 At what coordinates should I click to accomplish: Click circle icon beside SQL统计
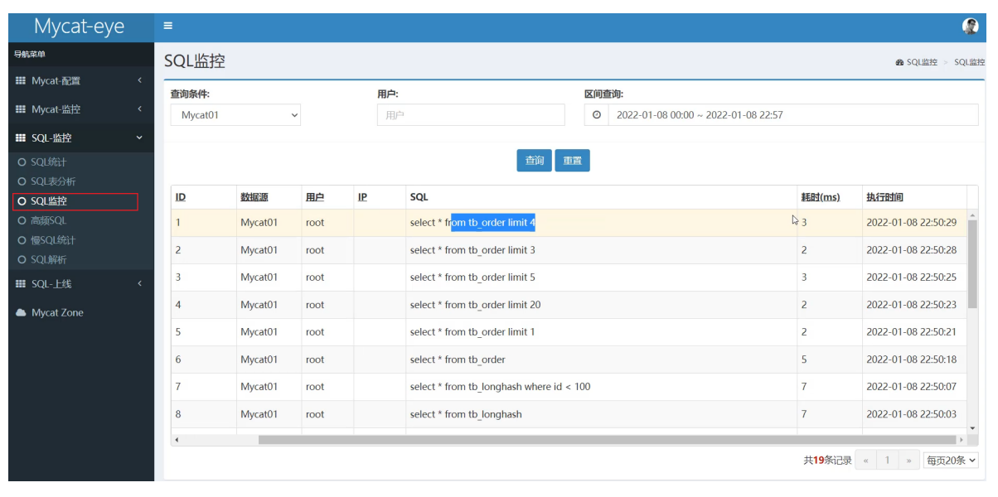pos(22,162)
